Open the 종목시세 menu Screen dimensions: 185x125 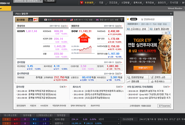pyautogui.click(x=137, y=3)
